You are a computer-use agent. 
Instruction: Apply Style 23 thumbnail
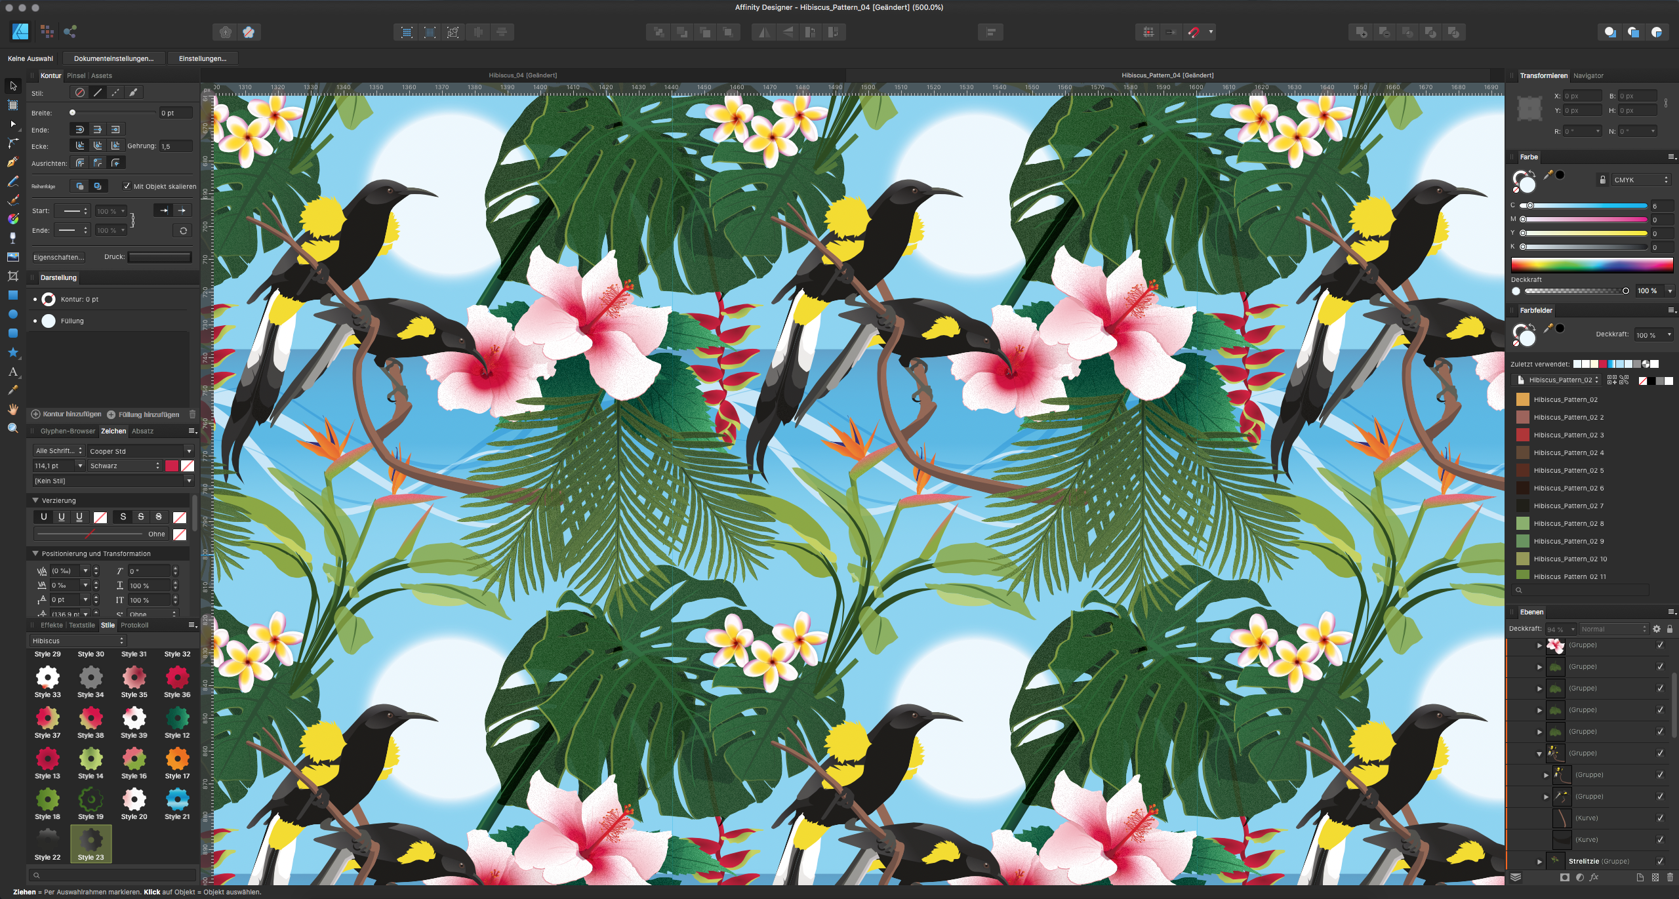pyautogui.click(x=91, y=843)
